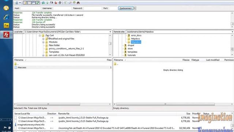Click the Port input field
Image resolution: width=234 pixels, height=132 pixels.
coord(113,8)
